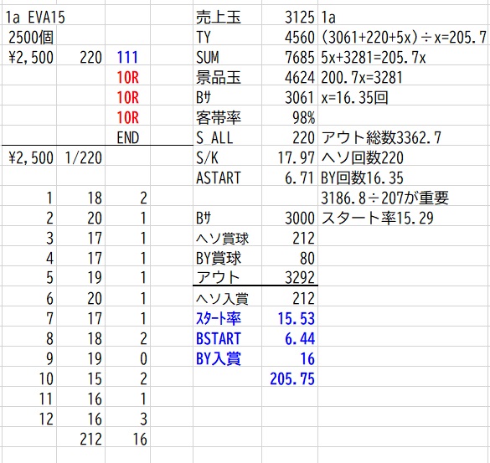Select the SUM value 7685
Screen dimensions: 490x463
299,57
